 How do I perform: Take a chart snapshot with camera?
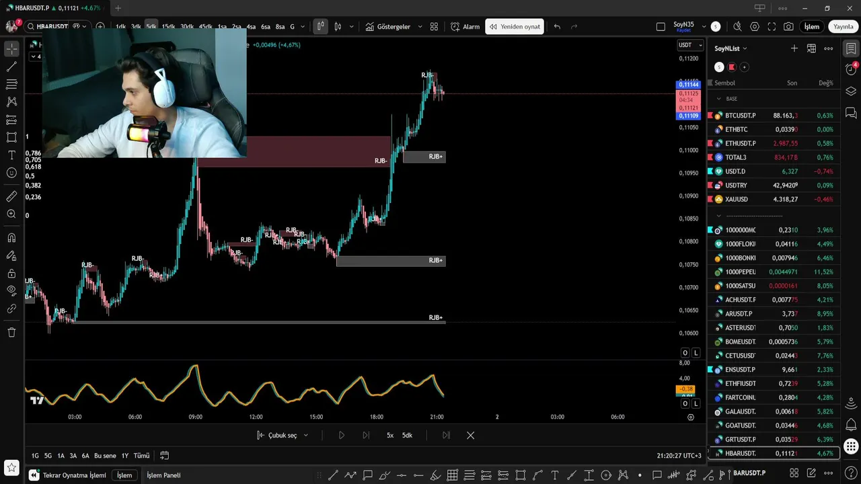788,27
